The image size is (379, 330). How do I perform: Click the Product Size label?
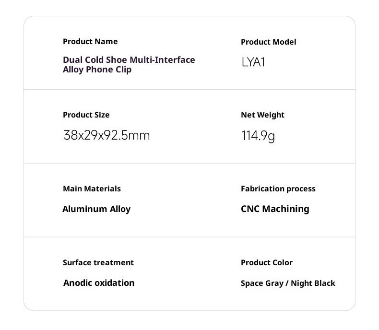[86, 115]
